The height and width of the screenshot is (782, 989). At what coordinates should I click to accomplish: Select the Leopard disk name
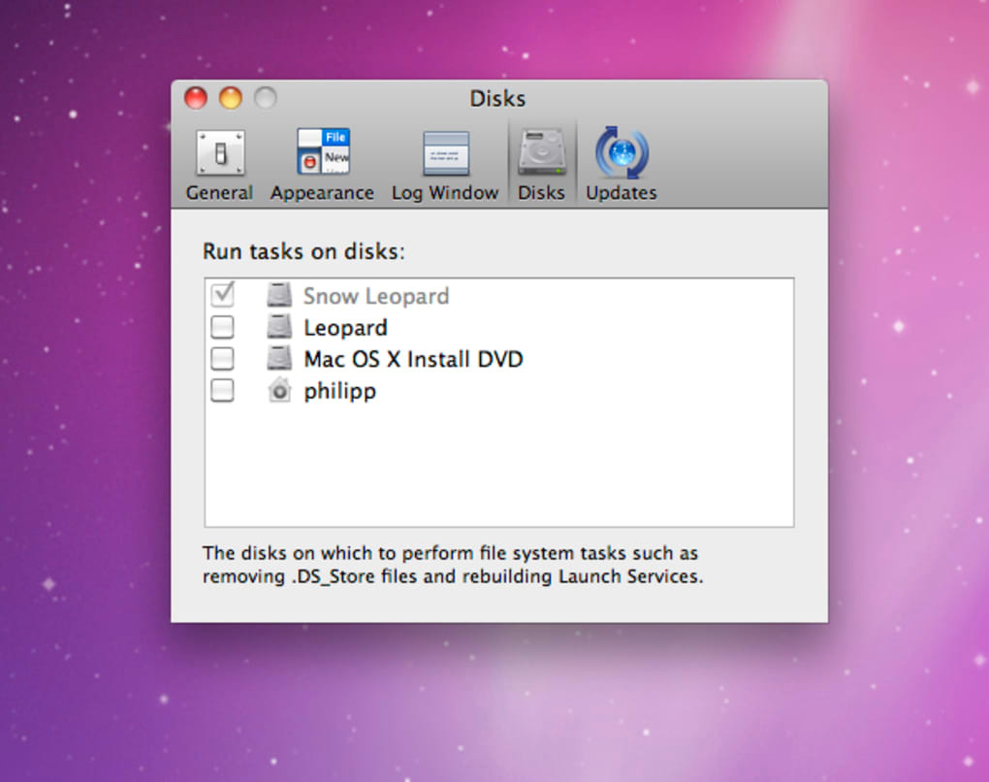point(345,328)
